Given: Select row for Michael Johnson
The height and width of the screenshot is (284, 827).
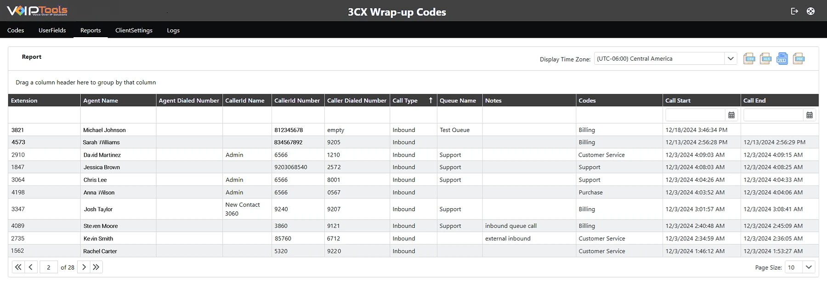Looking at the screenshot, I should [413, 130].
